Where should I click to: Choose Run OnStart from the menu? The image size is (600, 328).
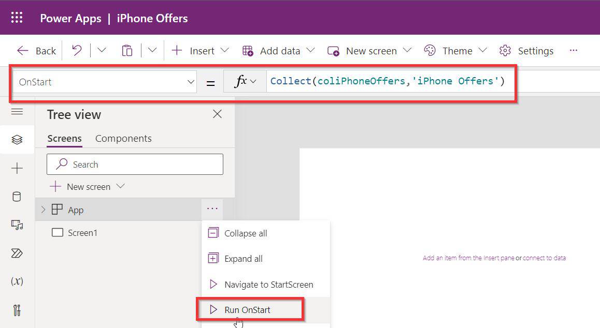pos(247,309)
